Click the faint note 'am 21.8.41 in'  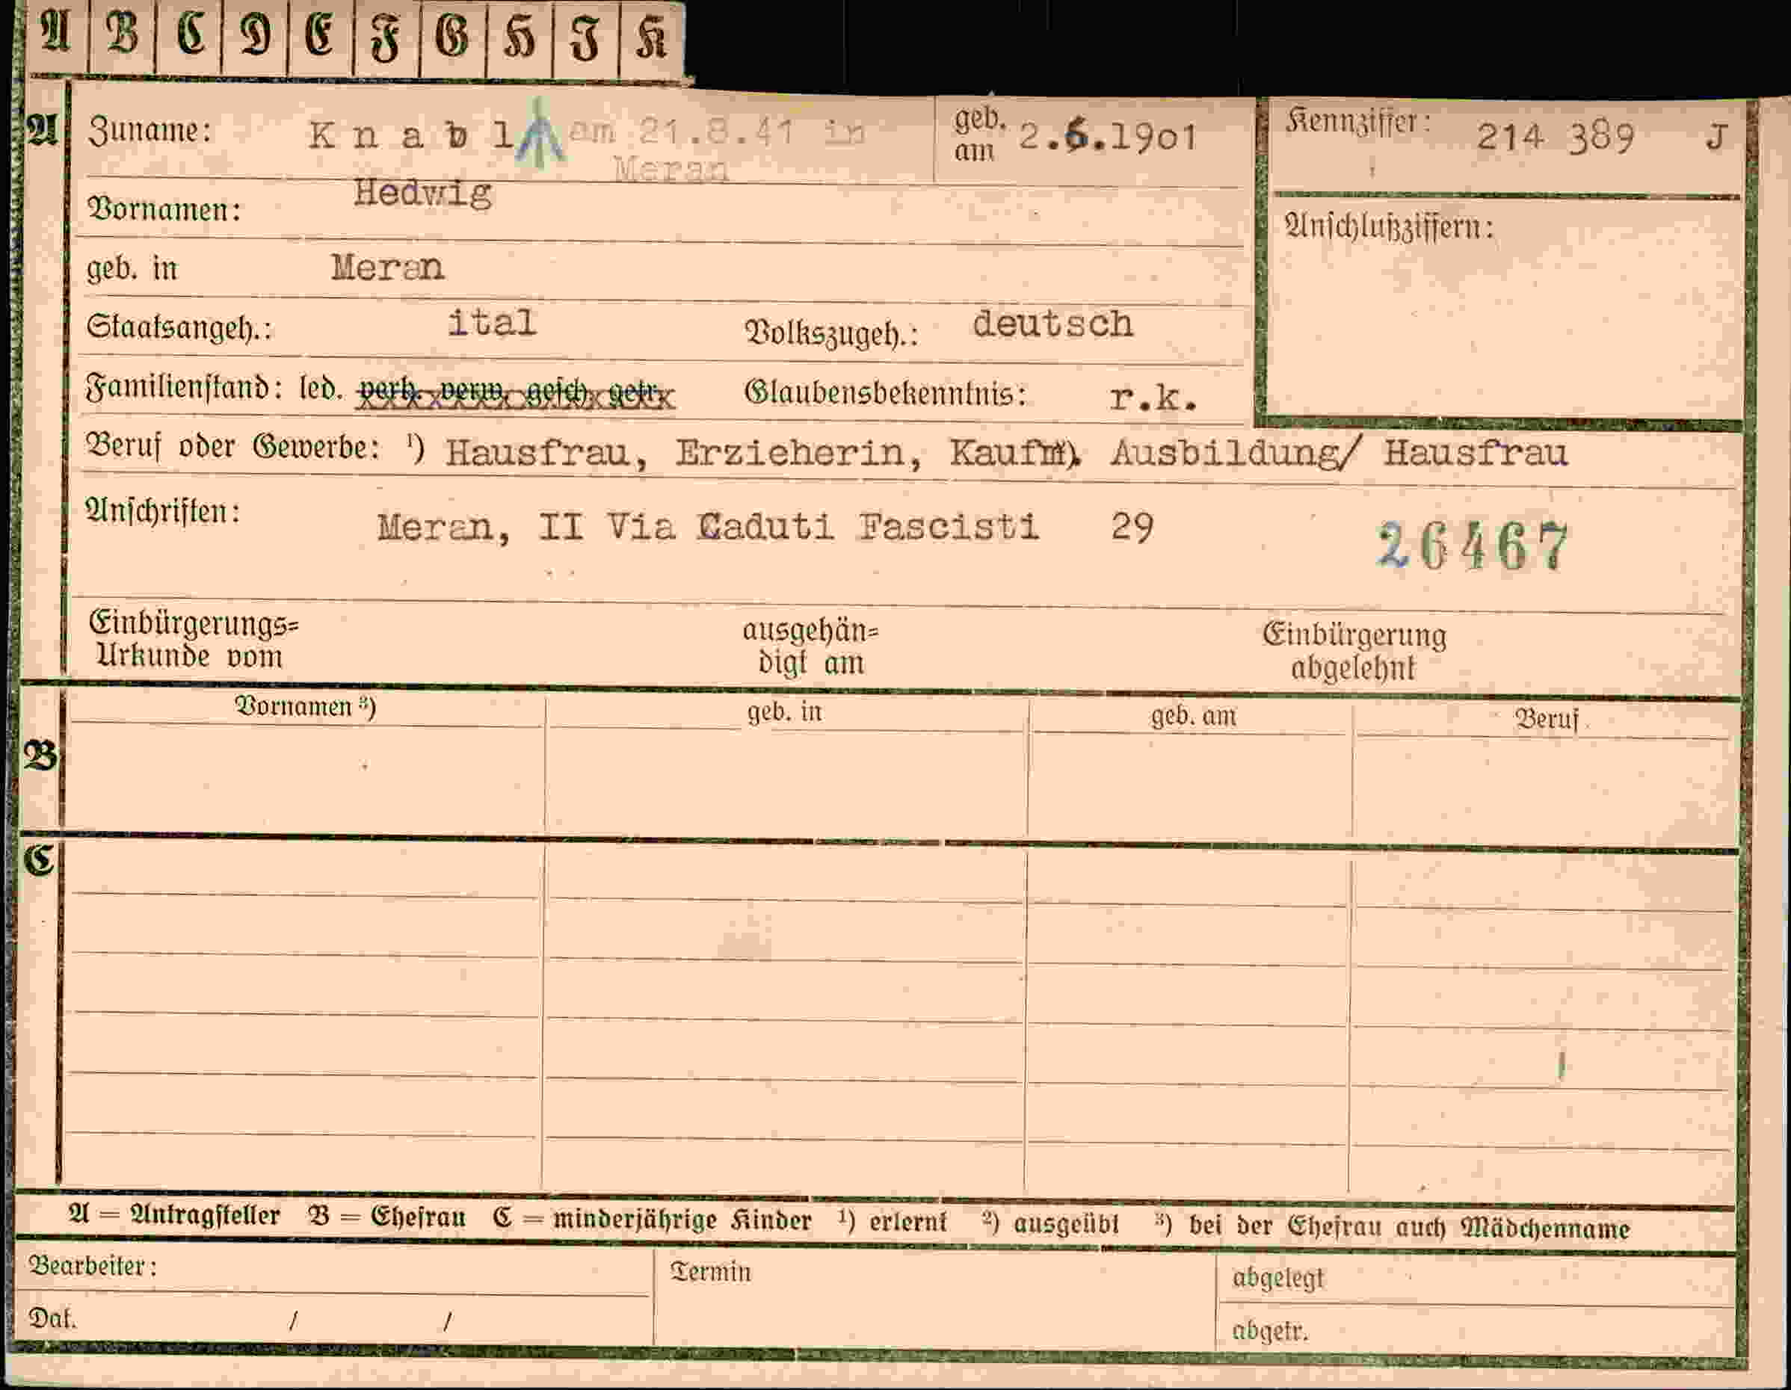[x=717, y=132]
